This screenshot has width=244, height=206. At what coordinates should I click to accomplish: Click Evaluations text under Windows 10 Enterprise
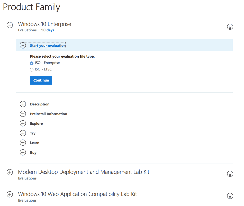tap(27, 30)
